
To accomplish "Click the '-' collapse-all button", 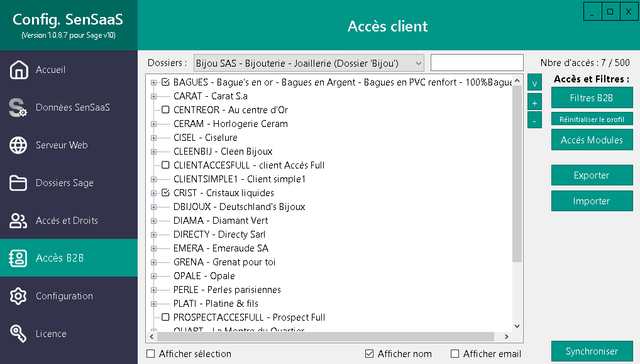I will click(x=534, y=120).
